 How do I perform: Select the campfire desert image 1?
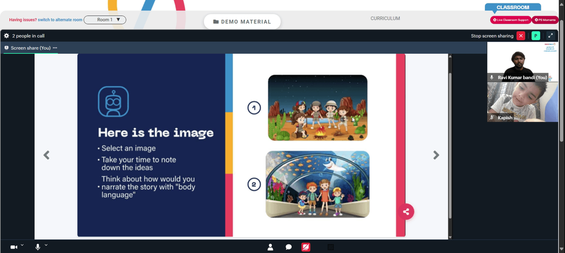pos(318,107)
